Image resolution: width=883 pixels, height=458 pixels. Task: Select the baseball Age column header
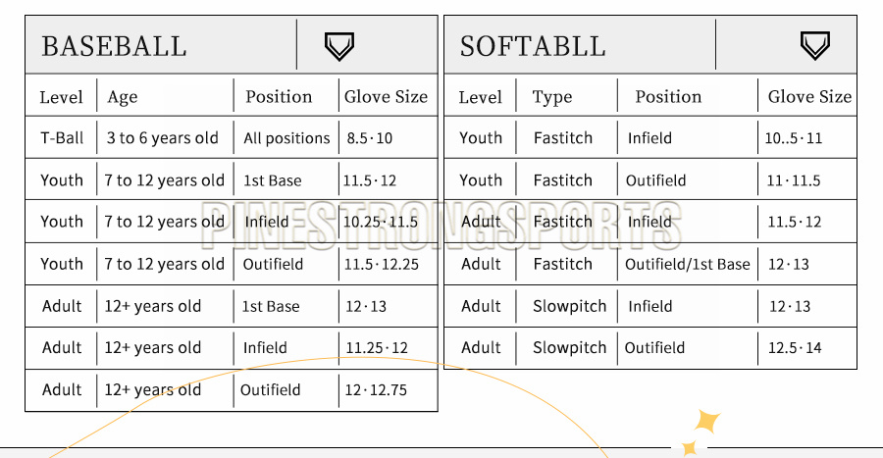pos(123,97)
